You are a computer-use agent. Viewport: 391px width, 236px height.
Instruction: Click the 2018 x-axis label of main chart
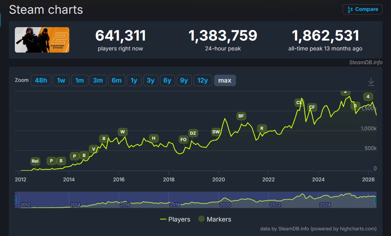[169, 180]
